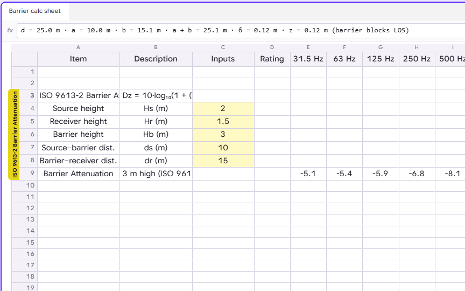Click the Hb (m) description cell
This screenshot has width=465, height=291.
point(156,135)
